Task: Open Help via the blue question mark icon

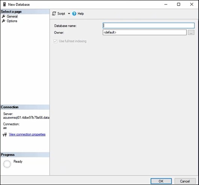Action: (74, 13)
